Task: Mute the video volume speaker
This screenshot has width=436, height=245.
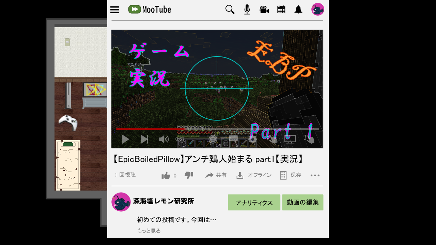Action: pyautogui.click(x=163, y=139)
